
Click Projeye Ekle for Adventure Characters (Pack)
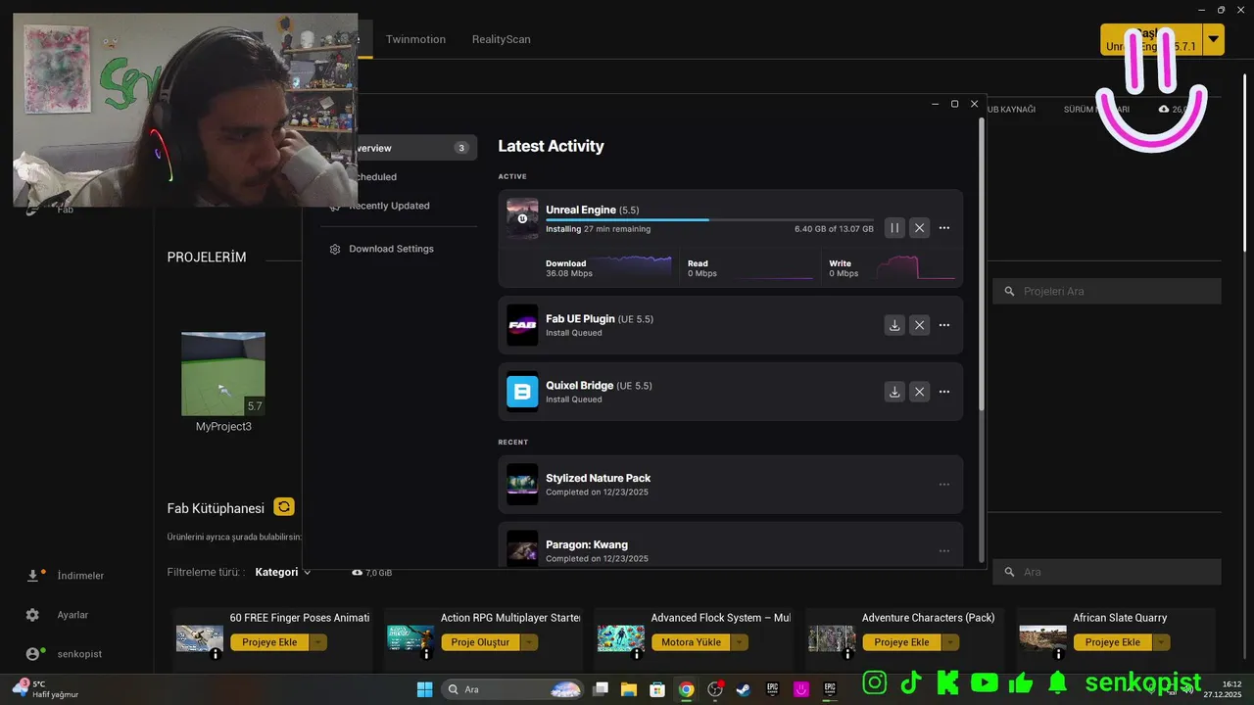(901, 642)
